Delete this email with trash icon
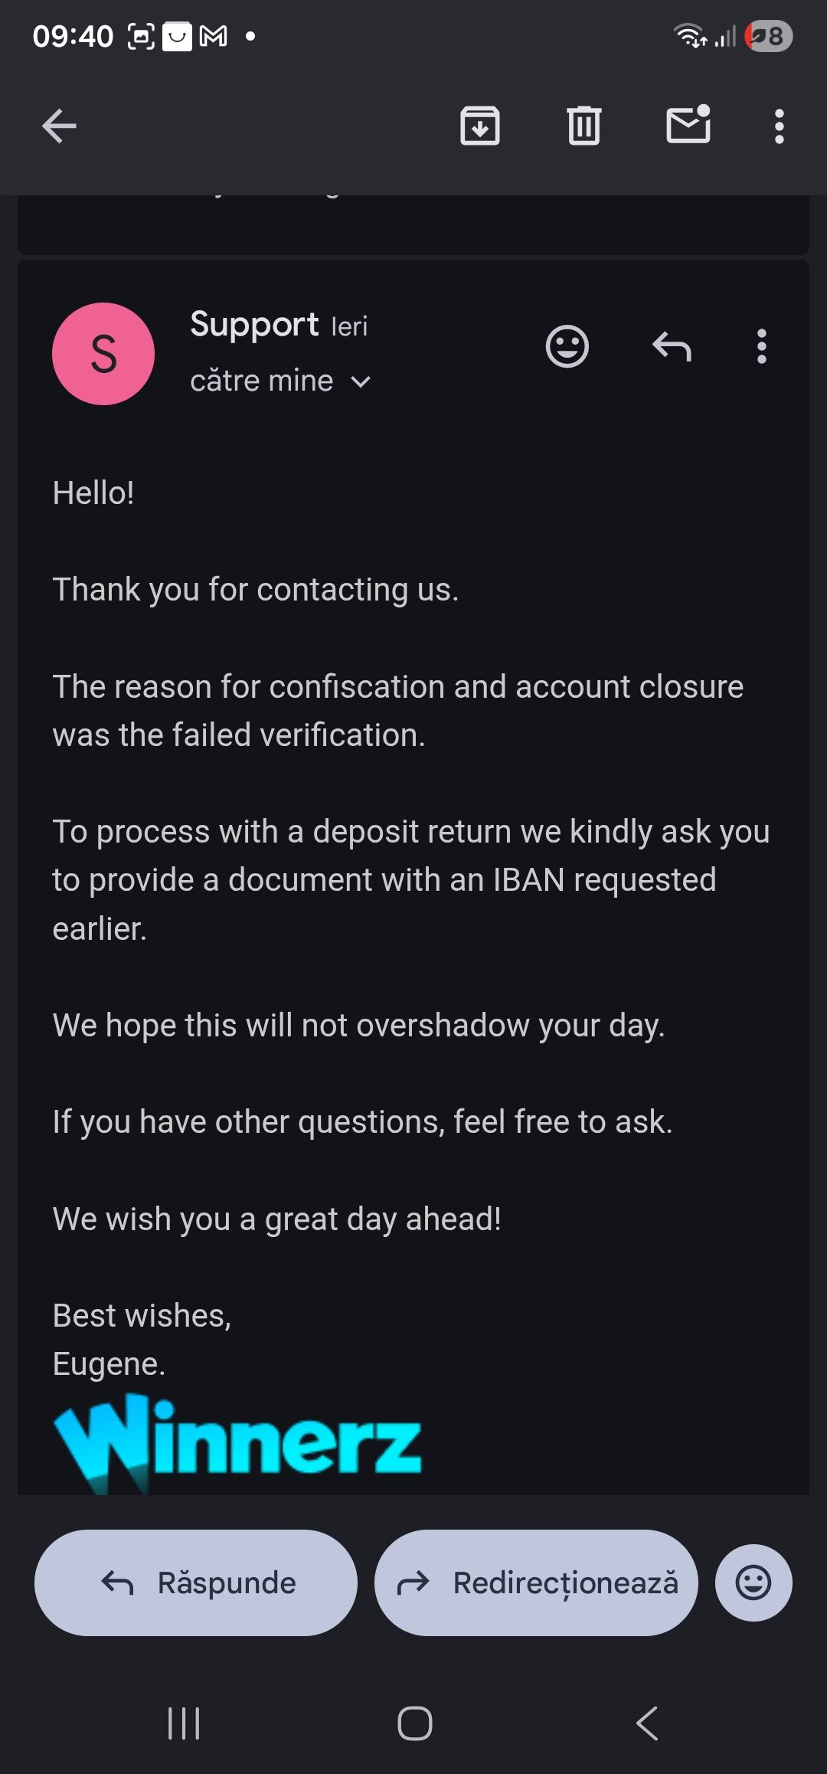 (x=584, y=126)
